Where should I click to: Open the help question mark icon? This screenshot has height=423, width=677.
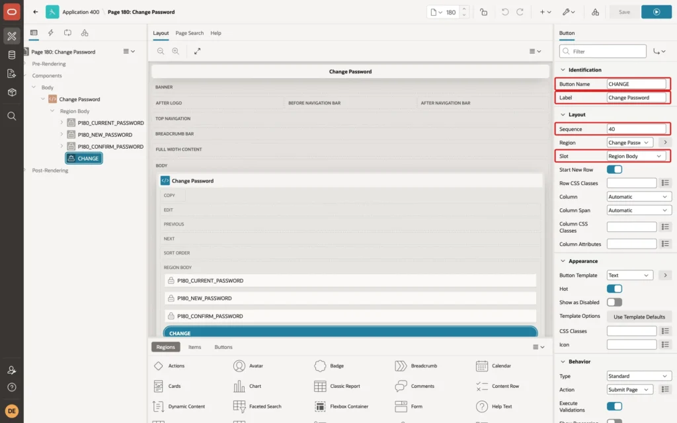pos(12,387)
